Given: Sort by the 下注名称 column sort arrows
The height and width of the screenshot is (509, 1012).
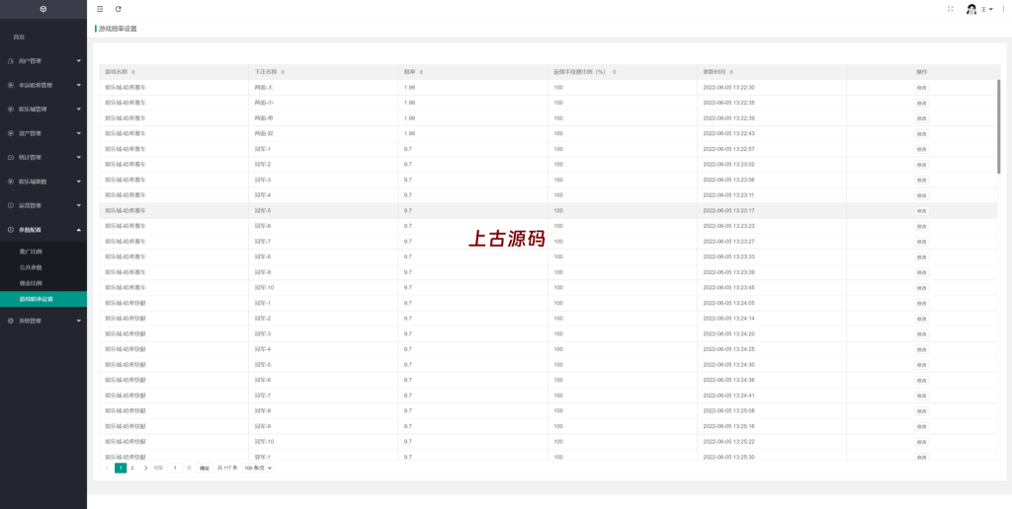Looking at the screenshot, I should (x=283, y=72).
